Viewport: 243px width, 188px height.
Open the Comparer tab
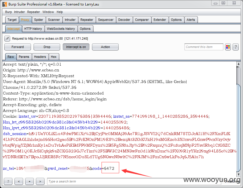tap(142, 20)
